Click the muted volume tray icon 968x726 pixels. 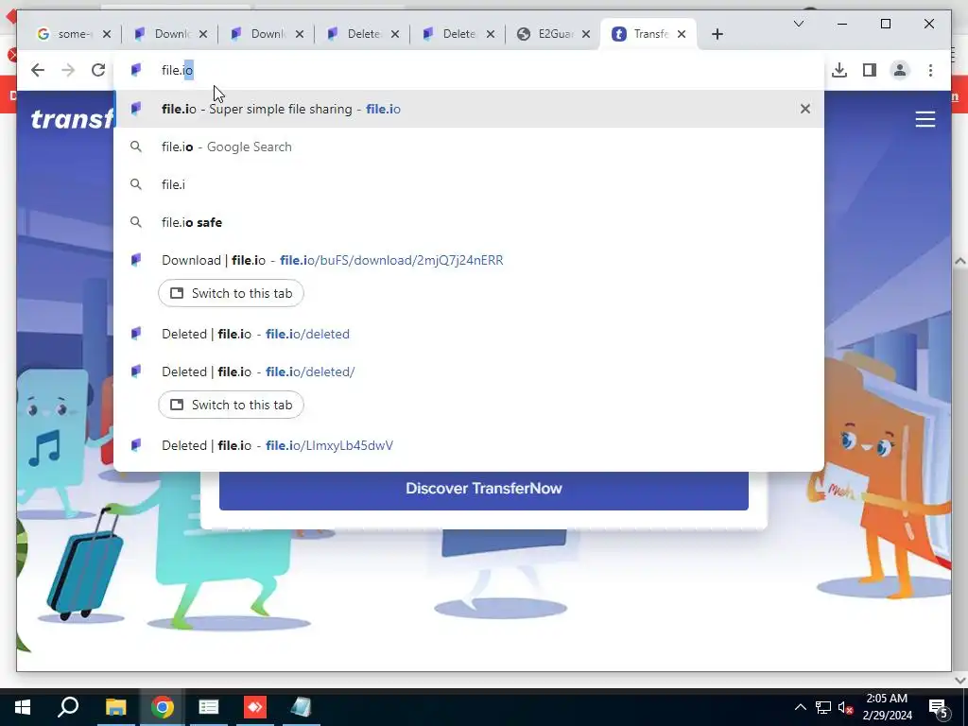(x=846, y=707)
